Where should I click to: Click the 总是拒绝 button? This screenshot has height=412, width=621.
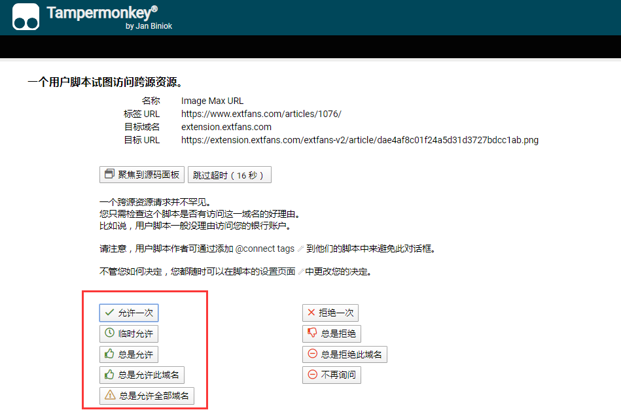[332, 334]
